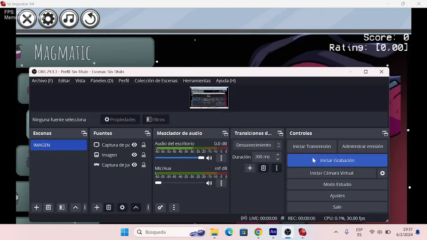Add a new scene with plus icon
The width and height of the screenshot is (427, 240).
(36, 207)
